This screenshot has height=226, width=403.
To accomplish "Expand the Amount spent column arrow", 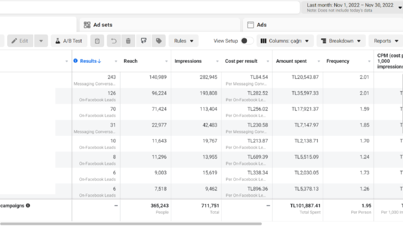I will coord(319,61).
